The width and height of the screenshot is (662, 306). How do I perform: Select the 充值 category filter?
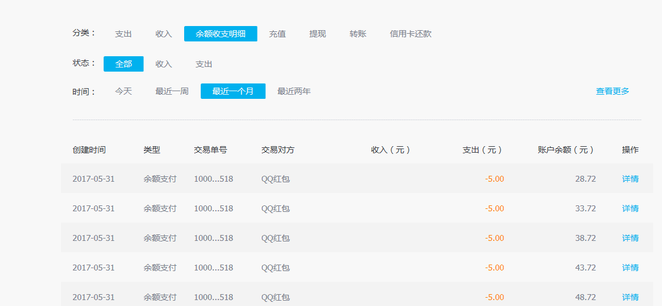(277, 34)
